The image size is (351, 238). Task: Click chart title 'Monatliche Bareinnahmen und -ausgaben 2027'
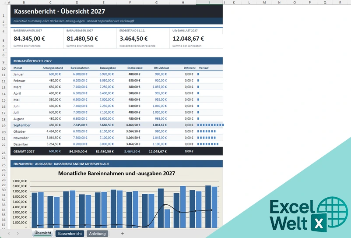pos(116,173)
